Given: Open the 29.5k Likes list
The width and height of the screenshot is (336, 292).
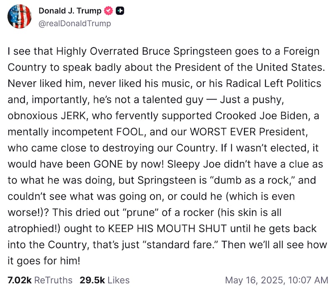Looking at the screenshot, I should coord(104,280).
